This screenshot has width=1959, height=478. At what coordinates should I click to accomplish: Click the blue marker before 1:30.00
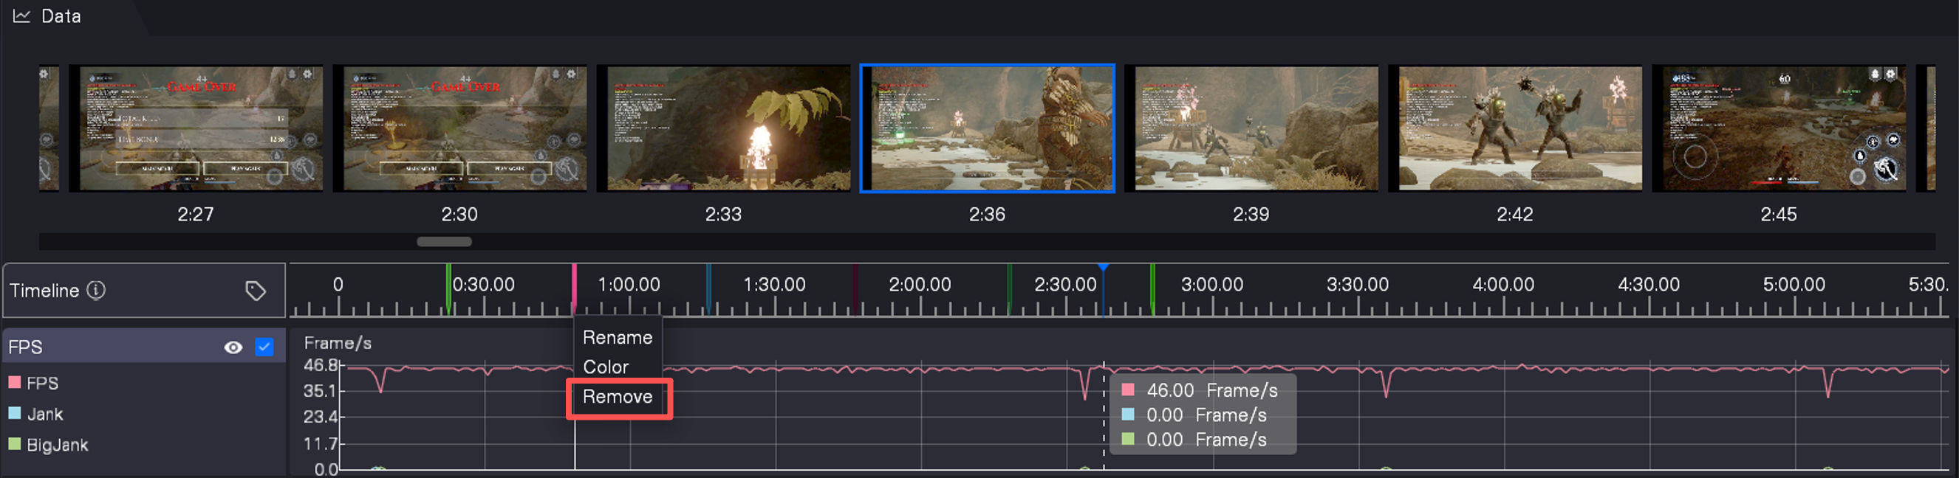pos(708,288)
